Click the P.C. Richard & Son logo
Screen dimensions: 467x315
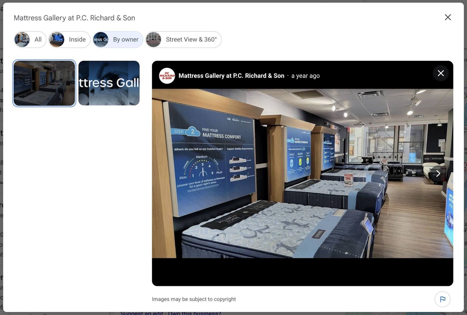[167, 76]
